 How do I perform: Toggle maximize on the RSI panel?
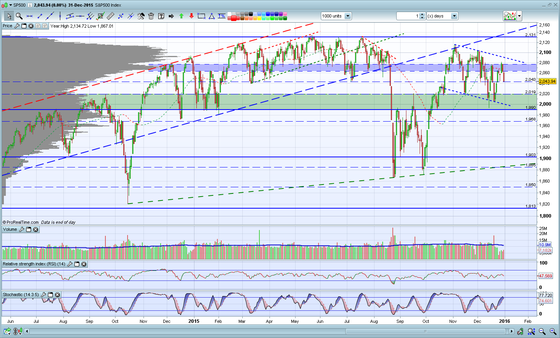(77, 264)
